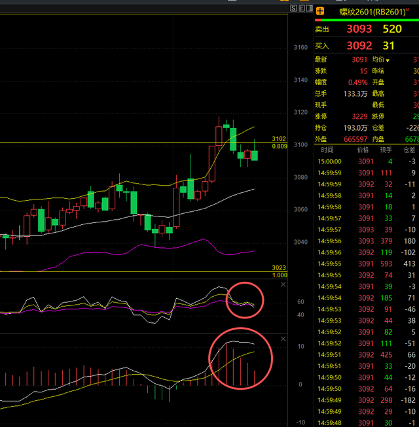Click the 185 volume in 14:59:54 row
This screenshot has height=427, width=419.
[386, 298]
